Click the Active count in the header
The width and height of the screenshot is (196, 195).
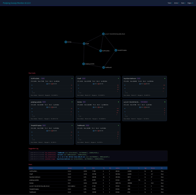coord(176,3)
